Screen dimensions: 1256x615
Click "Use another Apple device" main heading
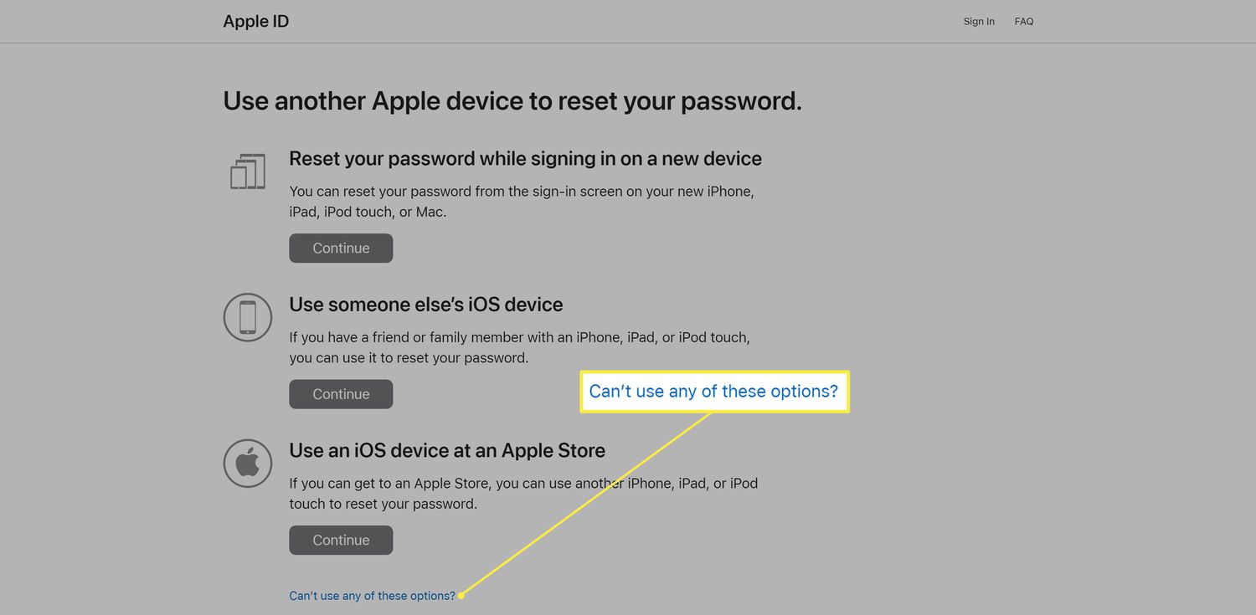click(512, 101)
